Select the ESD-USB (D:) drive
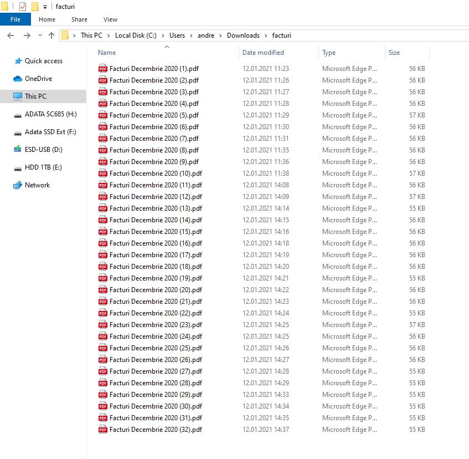The image size is (469, 459). 18,150
